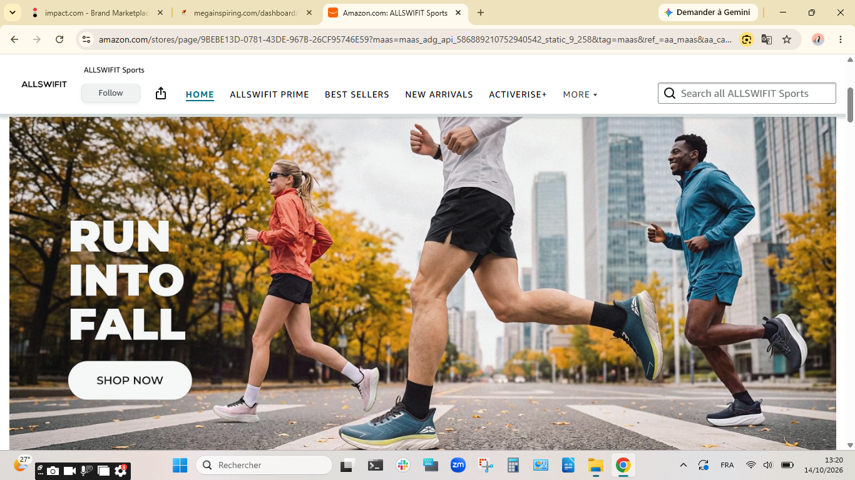Go to ALLSWIFIT PRIME section
855x480 pixels.
[269, 94]
